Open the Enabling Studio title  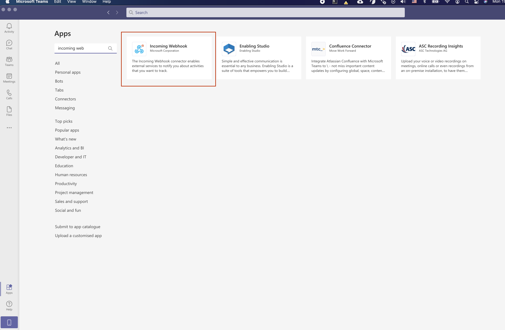(x=254, y=46)
